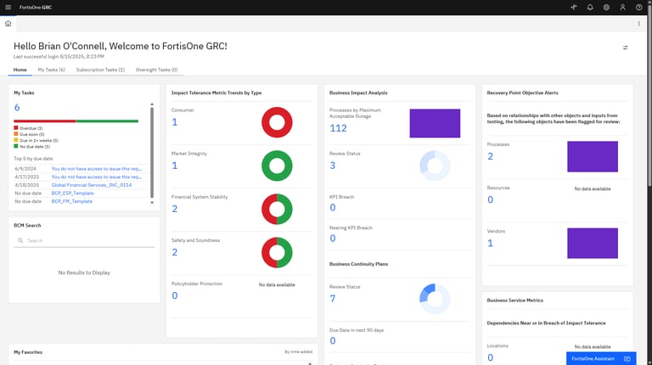The width and height of the screenshot is (652, 365).
Task: Open the vertical three-dot overflow menu
Action: 638,24
